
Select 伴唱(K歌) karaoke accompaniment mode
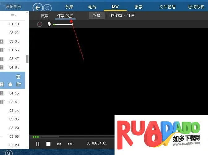click(65, 15)
